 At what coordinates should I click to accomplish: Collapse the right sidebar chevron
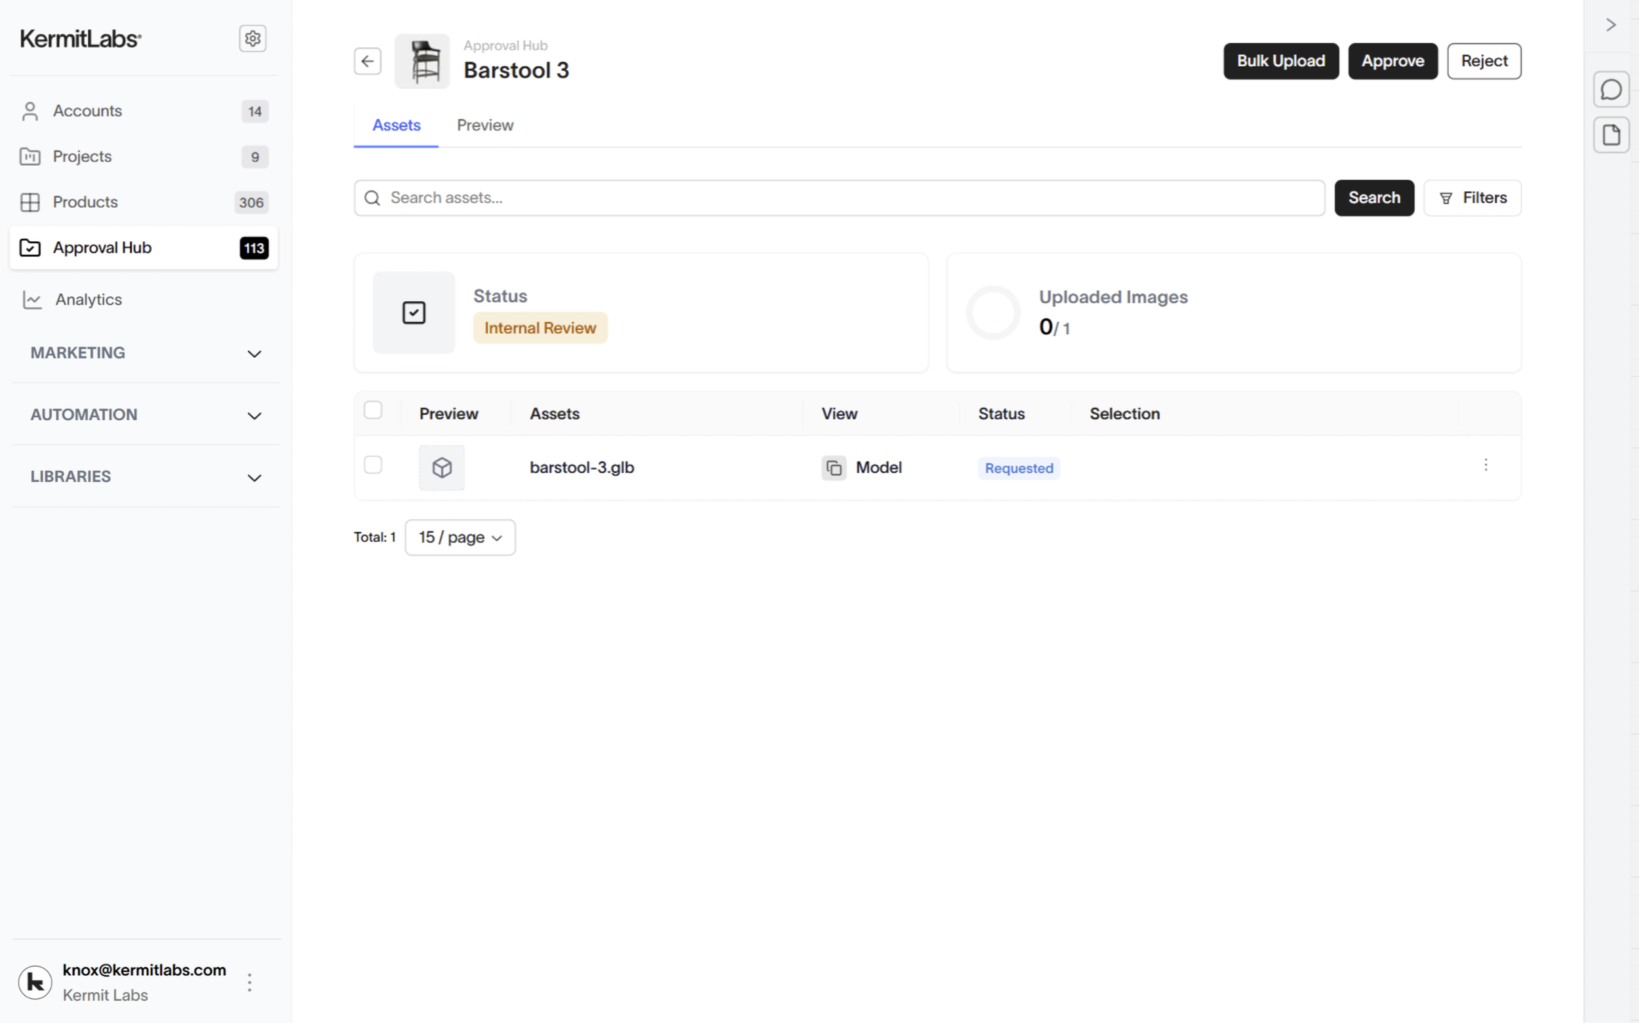pyautogui.click(x=1611, y=25)
